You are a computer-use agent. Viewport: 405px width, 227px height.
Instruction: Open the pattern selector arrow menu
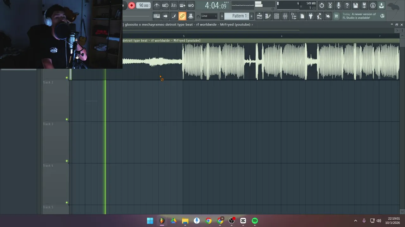(x=222, y=16)
